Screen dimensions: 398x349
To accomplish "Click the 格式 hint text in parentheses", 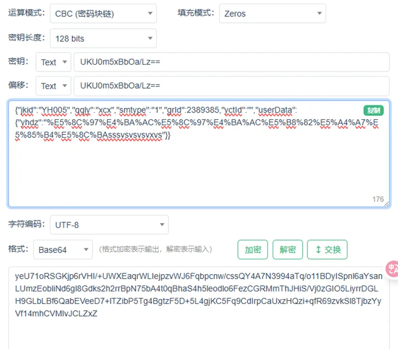I will [x=155, y=250].
